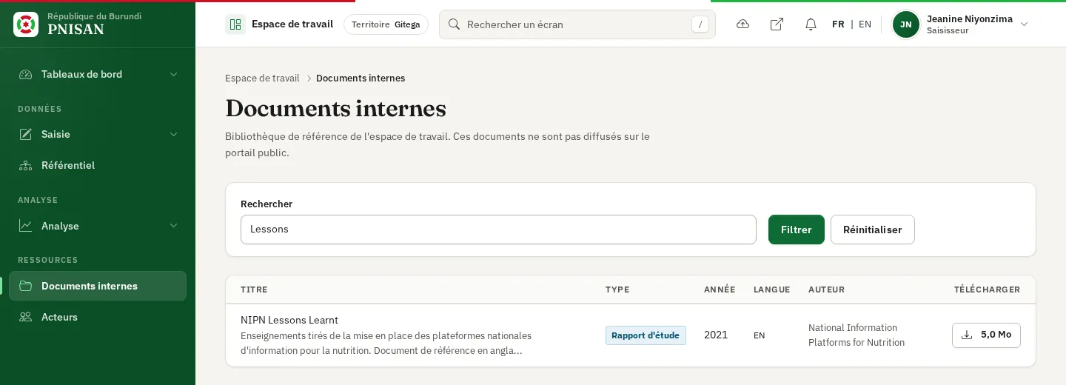Switch language to FR
1066x385 pixels.
click(838, 24)
